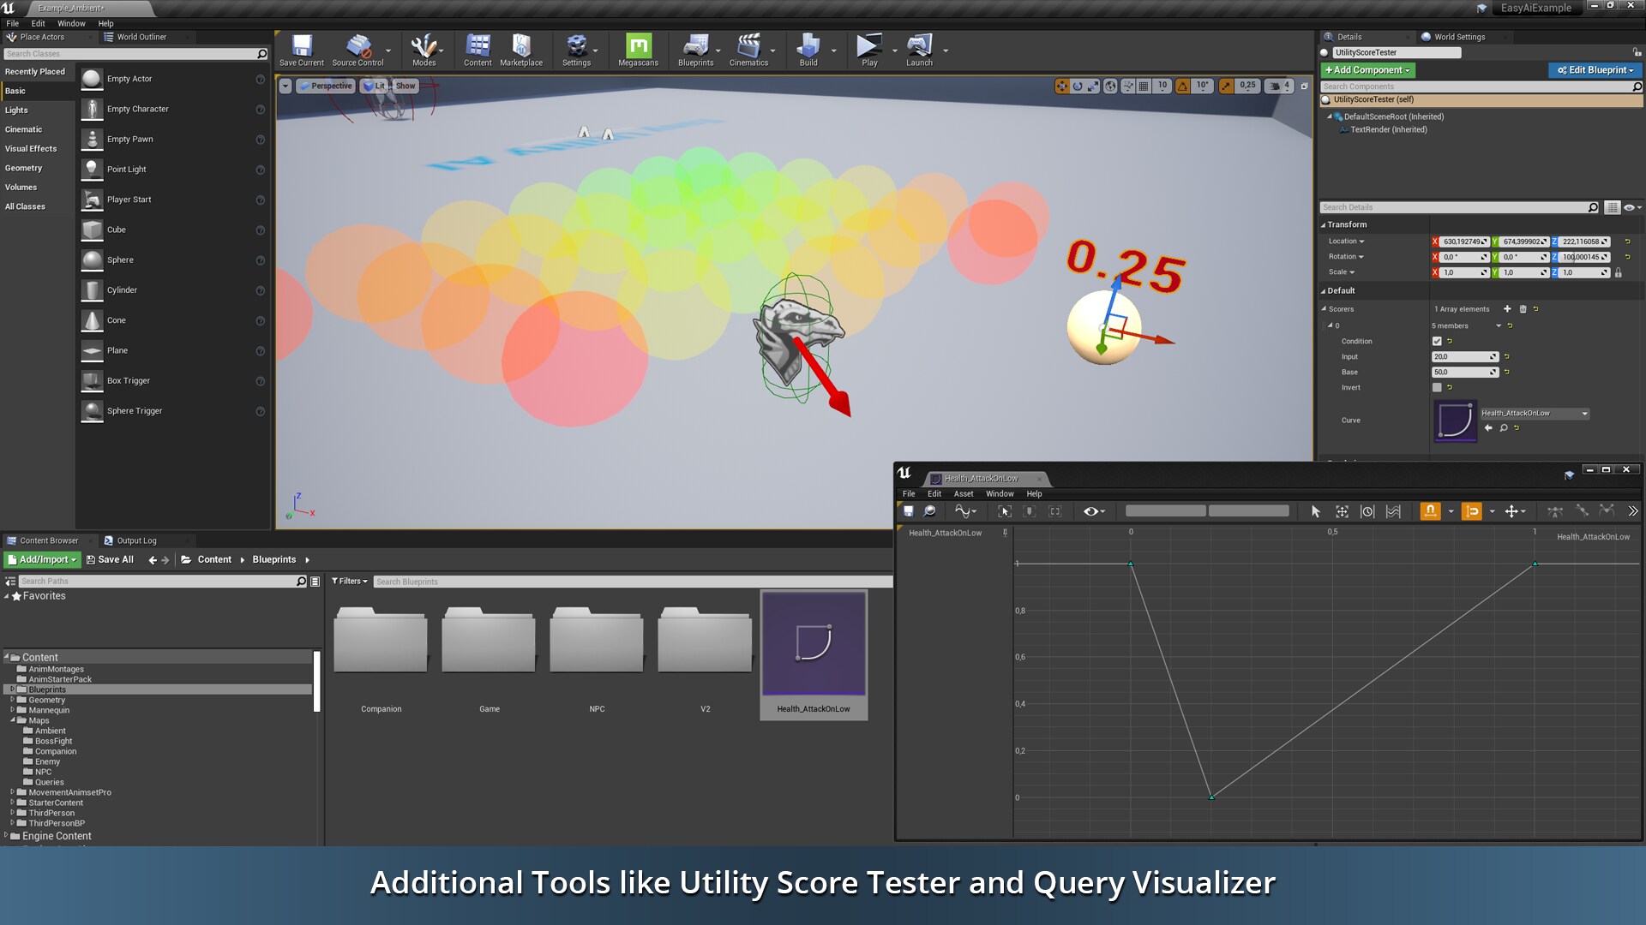This screenshot has height=925, width=1646.
Task: Select the Health_AttackOnLow asset thumbnail
Action: coord(814,644)
